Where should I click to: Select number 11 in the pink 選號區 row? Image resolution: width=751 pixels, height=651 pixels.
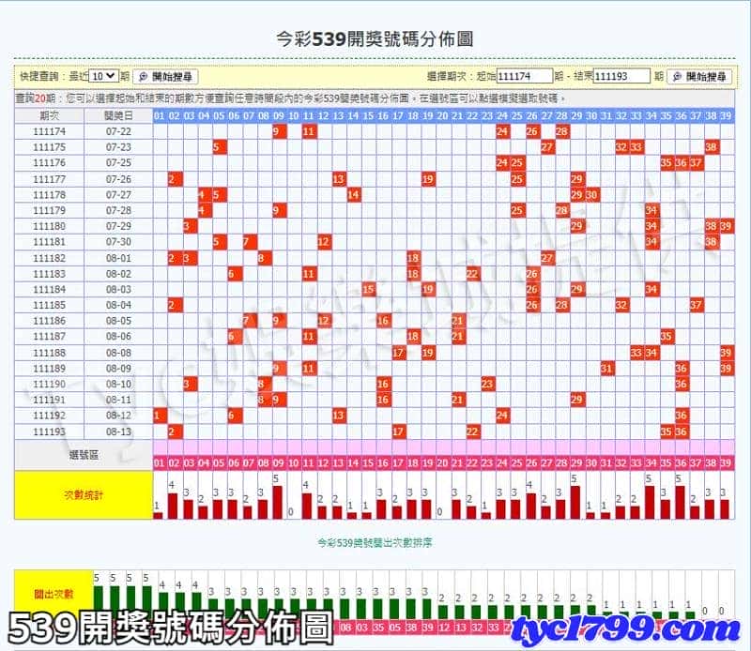(x=308, y=462)
